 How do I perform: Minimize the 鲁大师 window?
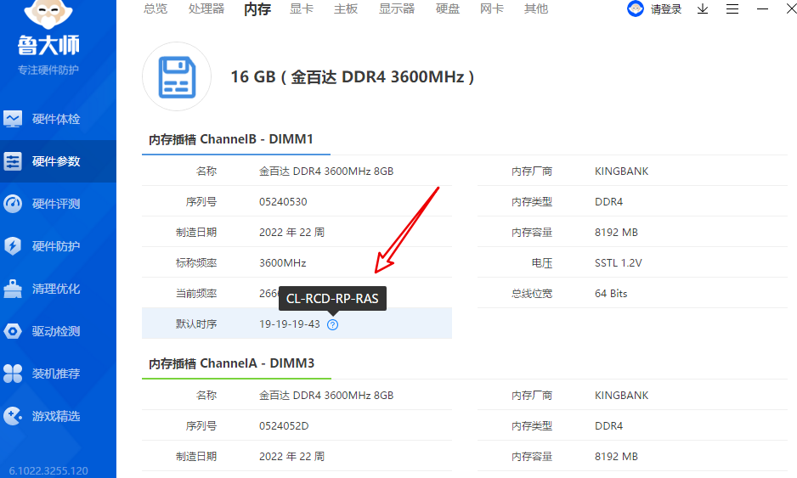pos(762,9)
